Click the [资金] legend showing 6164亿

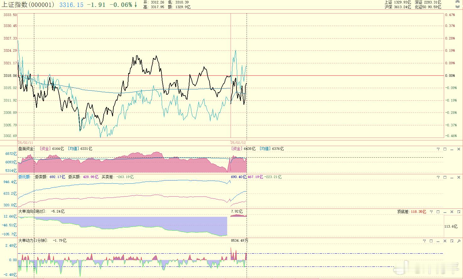click(x=52, y=149)
